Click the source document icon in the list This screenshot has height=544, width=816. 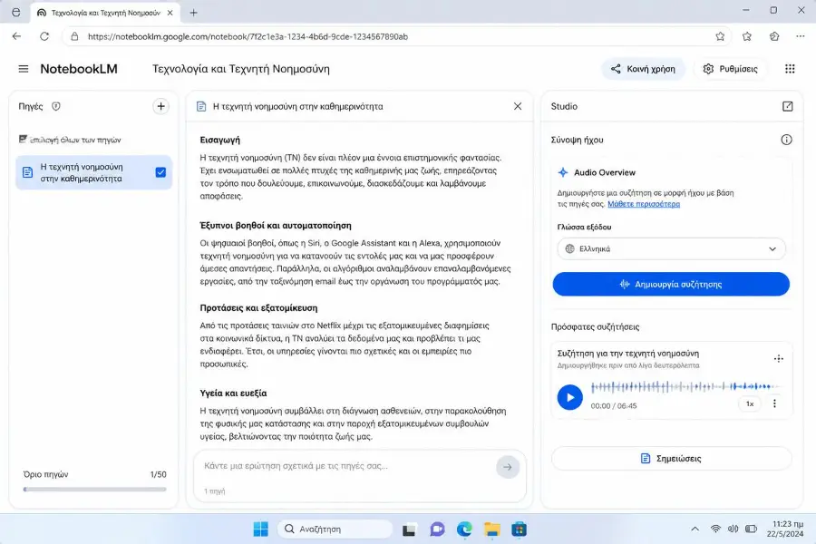pyautogui.click(x=27, y=172)
